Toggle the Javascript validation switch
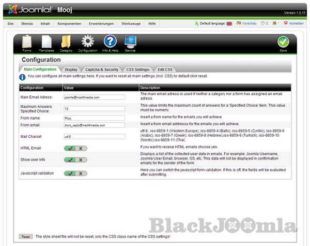310x246 pixels. [x=76, y=173]
